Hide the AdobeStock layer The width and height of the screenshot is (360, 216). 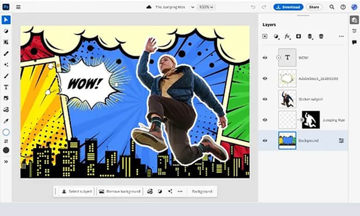click(265, 78)
